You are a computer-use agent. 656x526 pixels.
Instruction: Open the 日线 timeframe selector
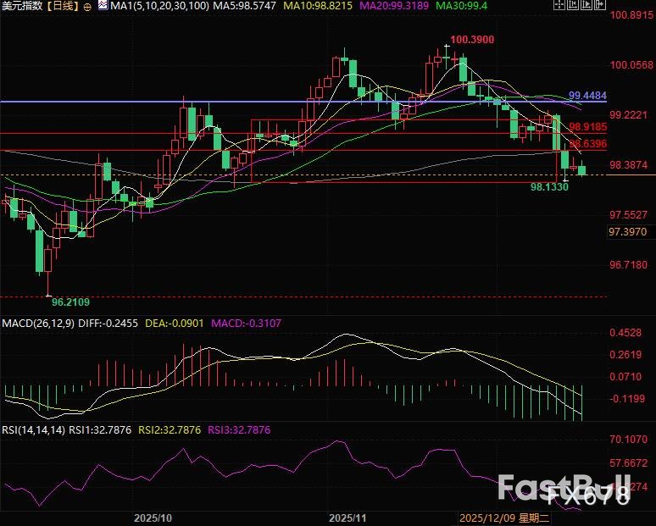[x=61, y=6]
